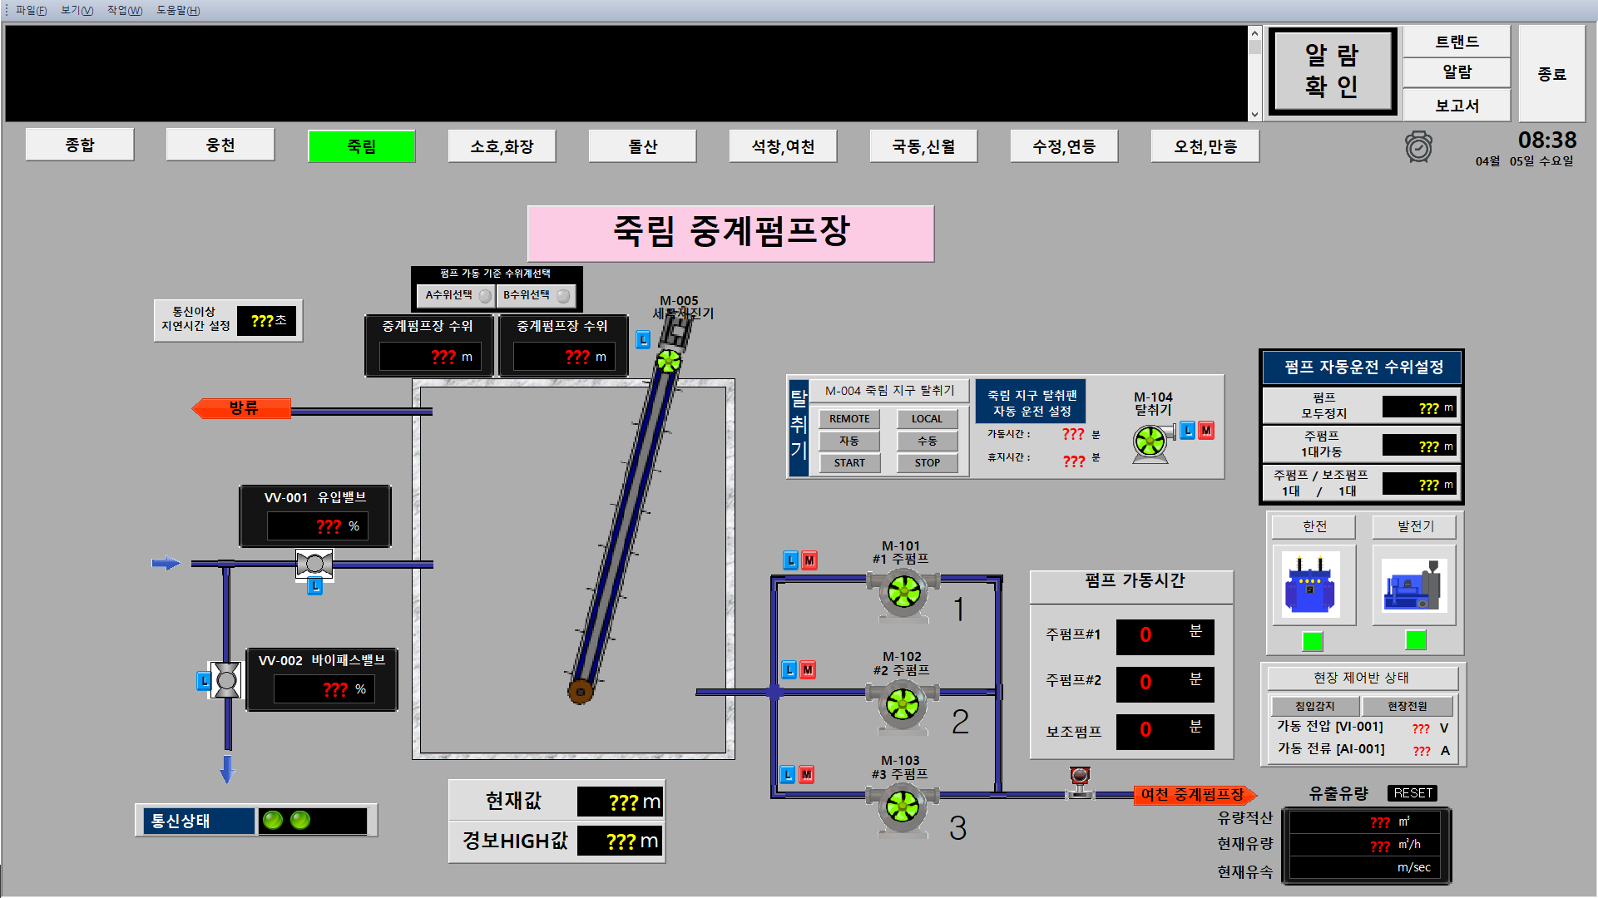Viewport: 1598px width, 898px height.
Task: Toggle deodorizer to REMOTE mode
Action: pyautogui.click(x=848, y=419)
